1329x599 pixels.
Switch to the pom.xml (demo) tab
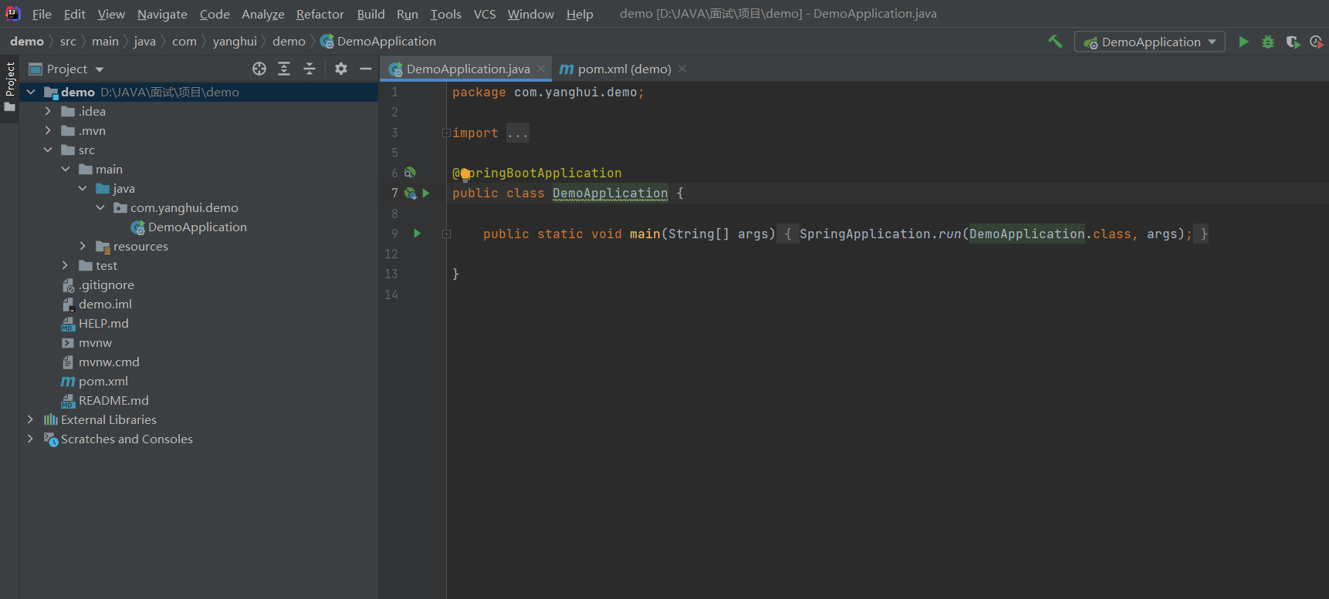(624, 69)
